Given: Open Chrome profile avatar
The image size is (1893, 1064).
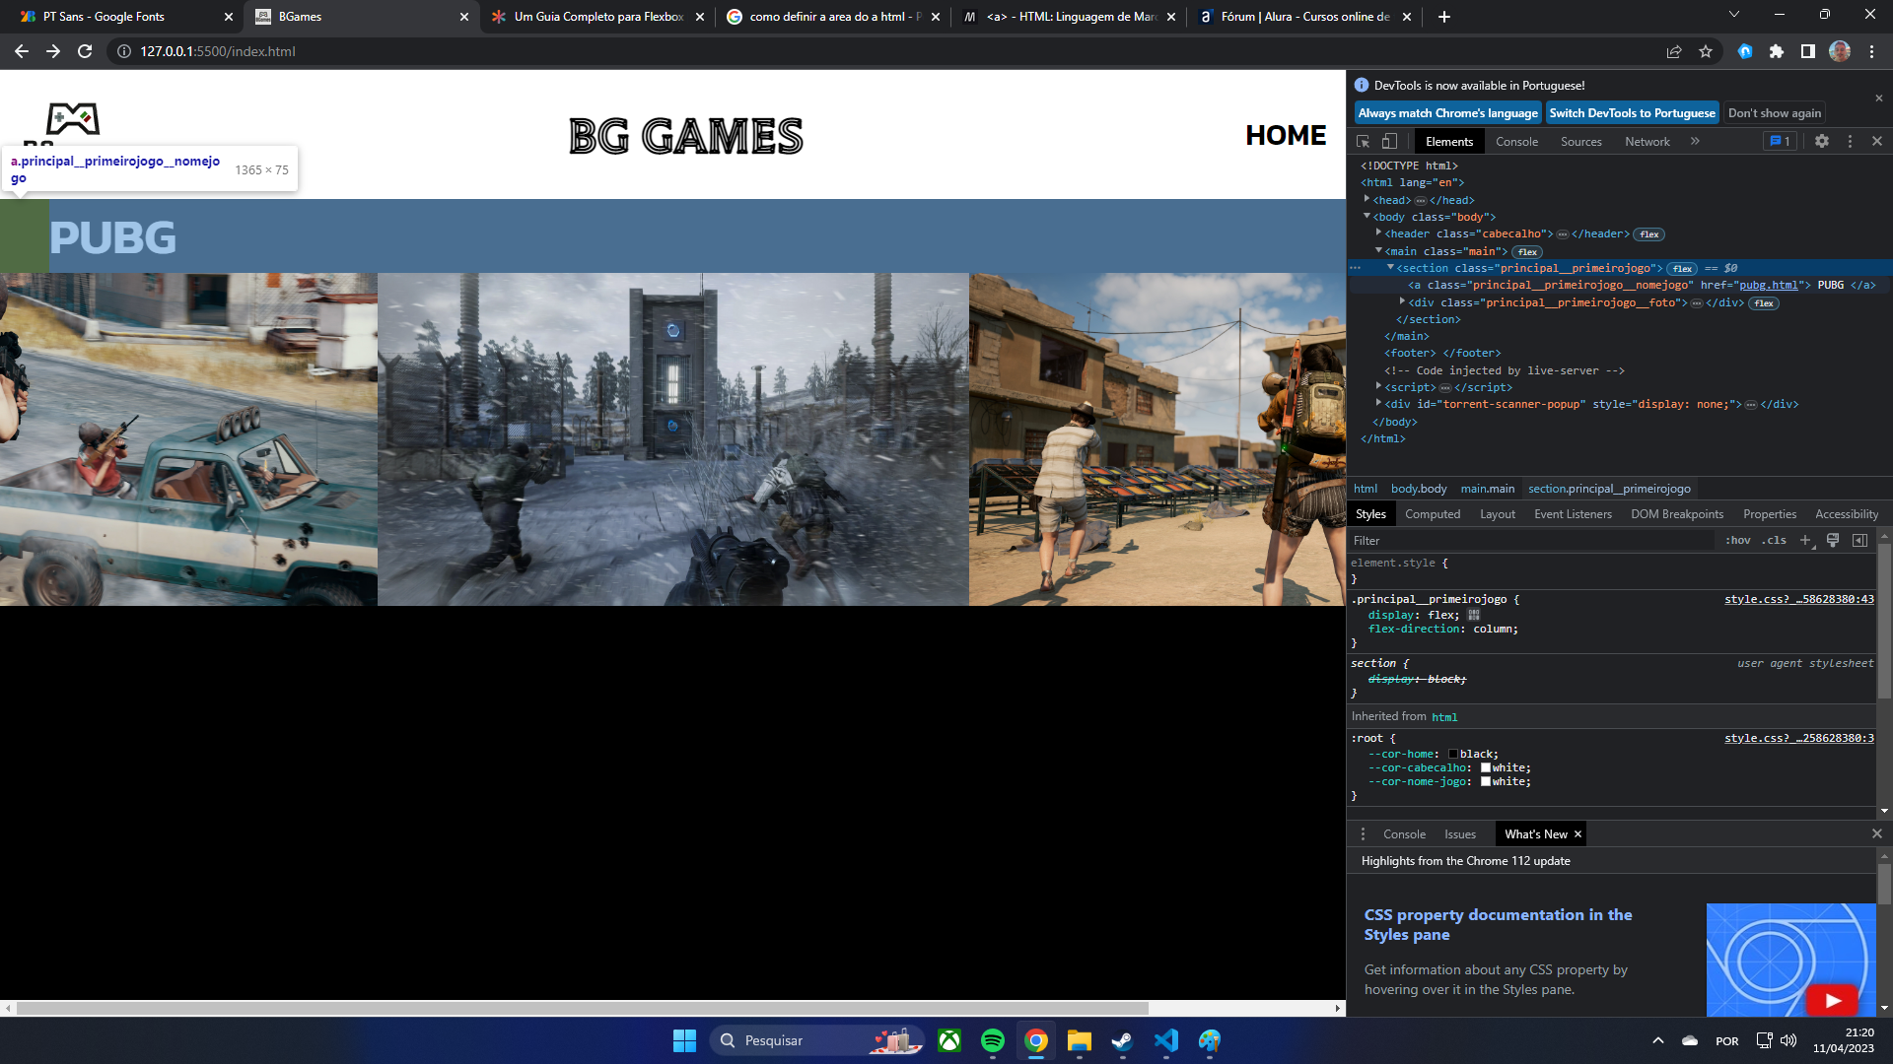Looking at the screenshot, I should (1840, 51).
